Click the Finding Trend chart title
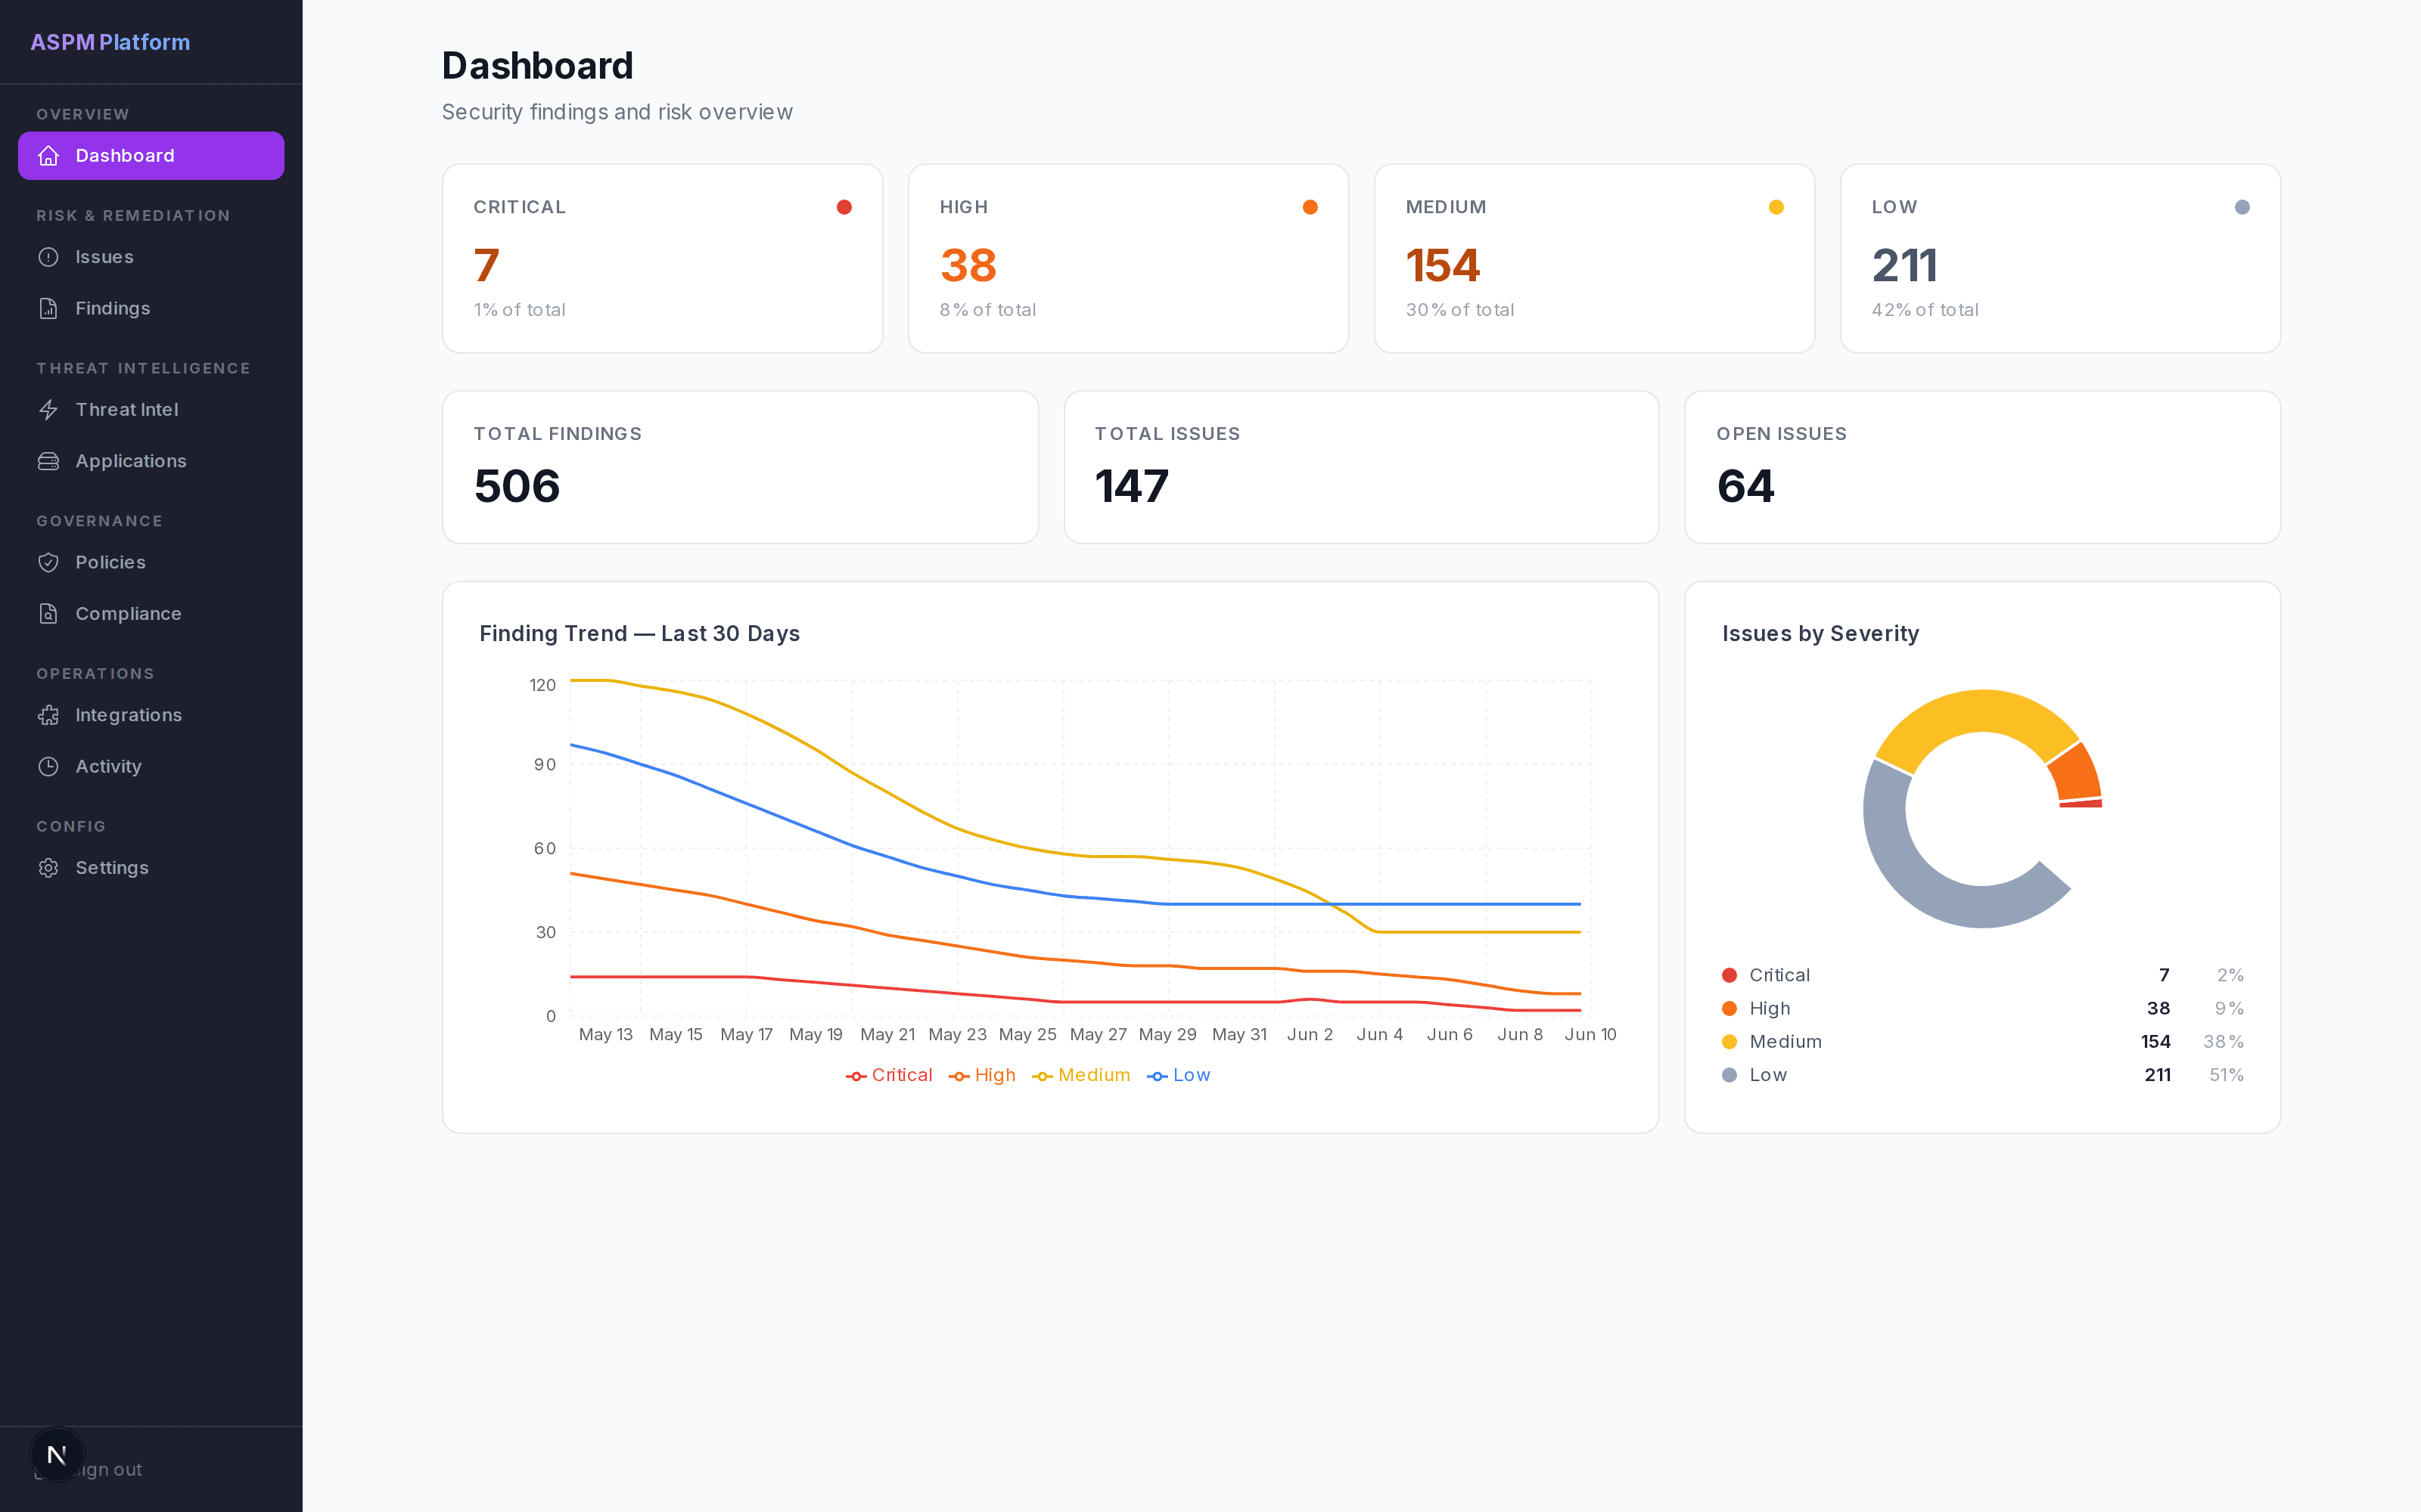The height and width of the screenshot is (1512, 2421). [639, 634]
